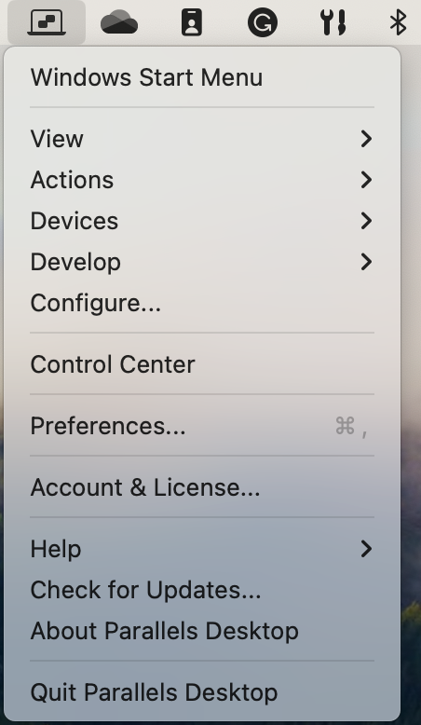
Task: Open Account & License...
Action: click(202, 487)
